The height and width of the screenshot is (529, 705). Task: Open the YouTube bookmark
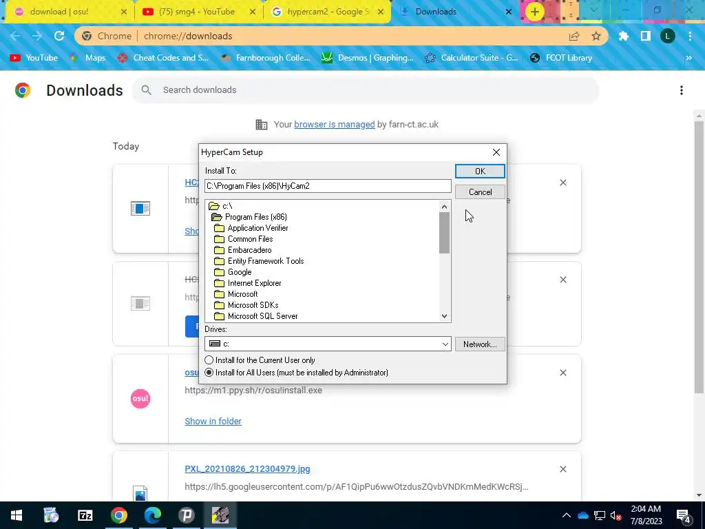(34, 58)
